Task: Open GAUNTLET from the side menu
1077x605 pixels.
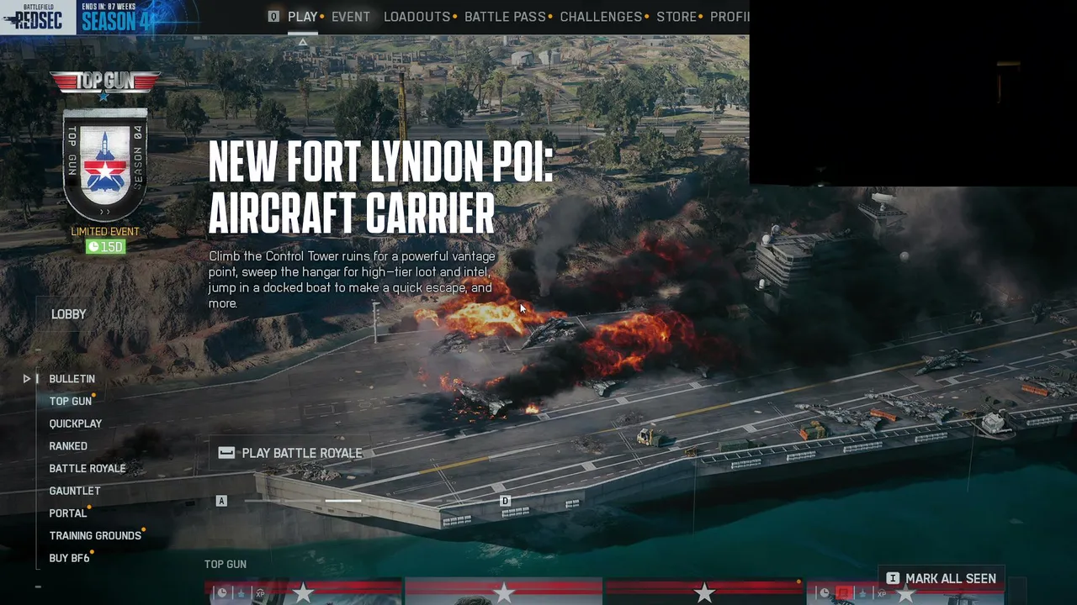Action: pyautogui.click(x=75, y=491)
